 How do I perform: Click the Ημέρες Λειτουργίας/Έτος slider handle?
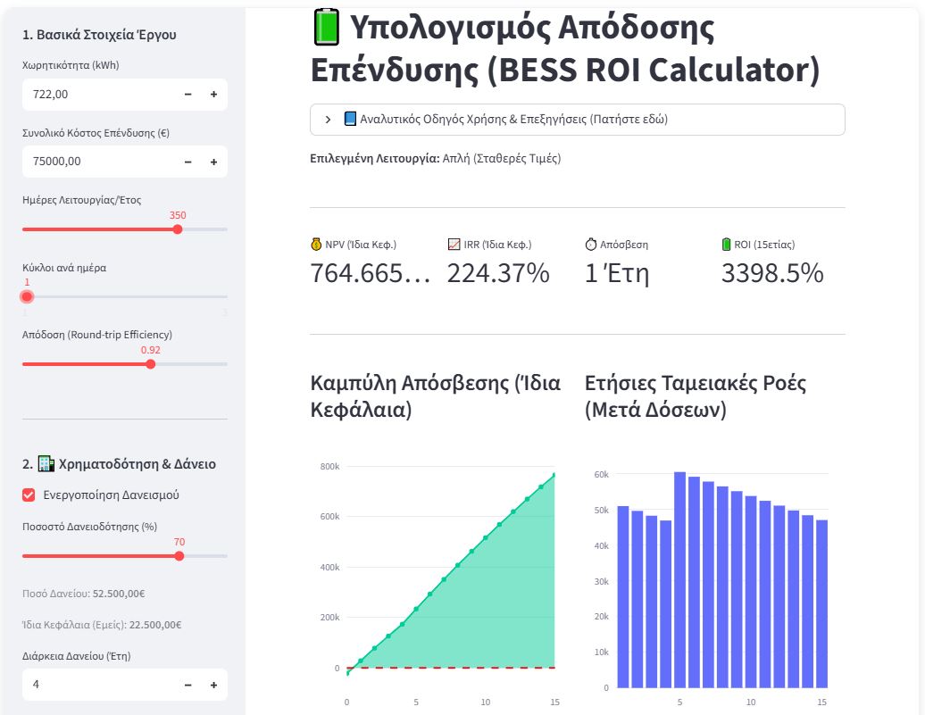pos(178,229)
